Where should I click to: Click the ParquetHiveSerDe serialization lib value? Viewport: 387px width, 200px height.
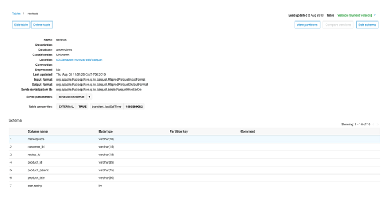(x=99, y=90)
